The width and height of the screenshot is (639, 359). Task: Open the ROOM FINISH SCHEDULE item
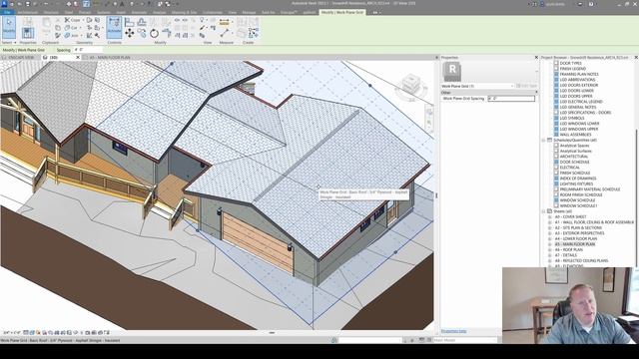581,195
